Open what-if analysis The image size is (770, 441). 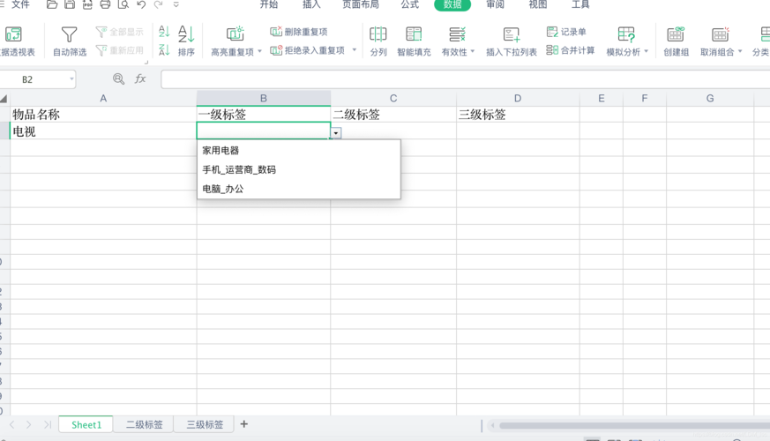tap(624, 41)
